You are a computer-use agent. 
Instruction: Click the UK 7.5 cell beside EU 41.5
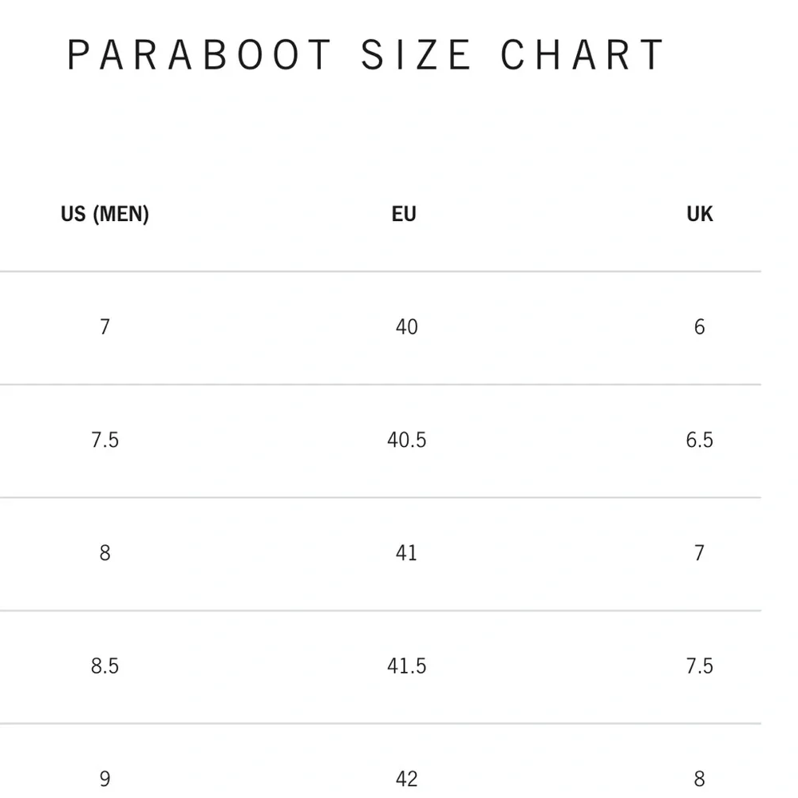[x=700, y=666]
